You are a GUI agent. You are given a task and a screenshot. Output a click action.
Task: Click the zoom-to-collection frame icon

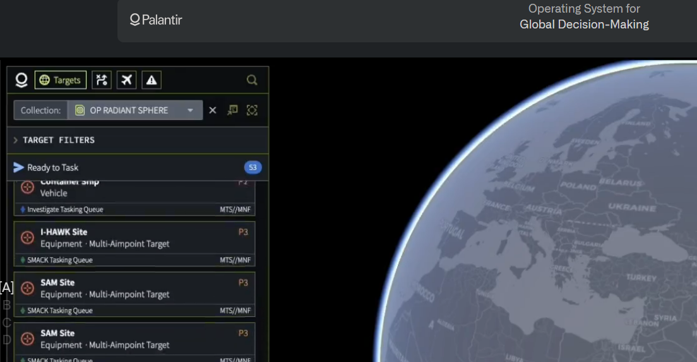tap(252, 111)
